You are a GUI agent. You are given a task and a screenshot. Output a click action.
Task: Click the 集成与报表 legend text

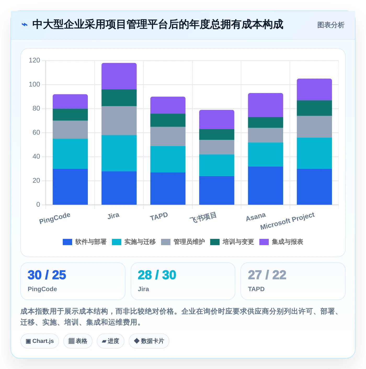pyautogui.click(x=287, y=242)
